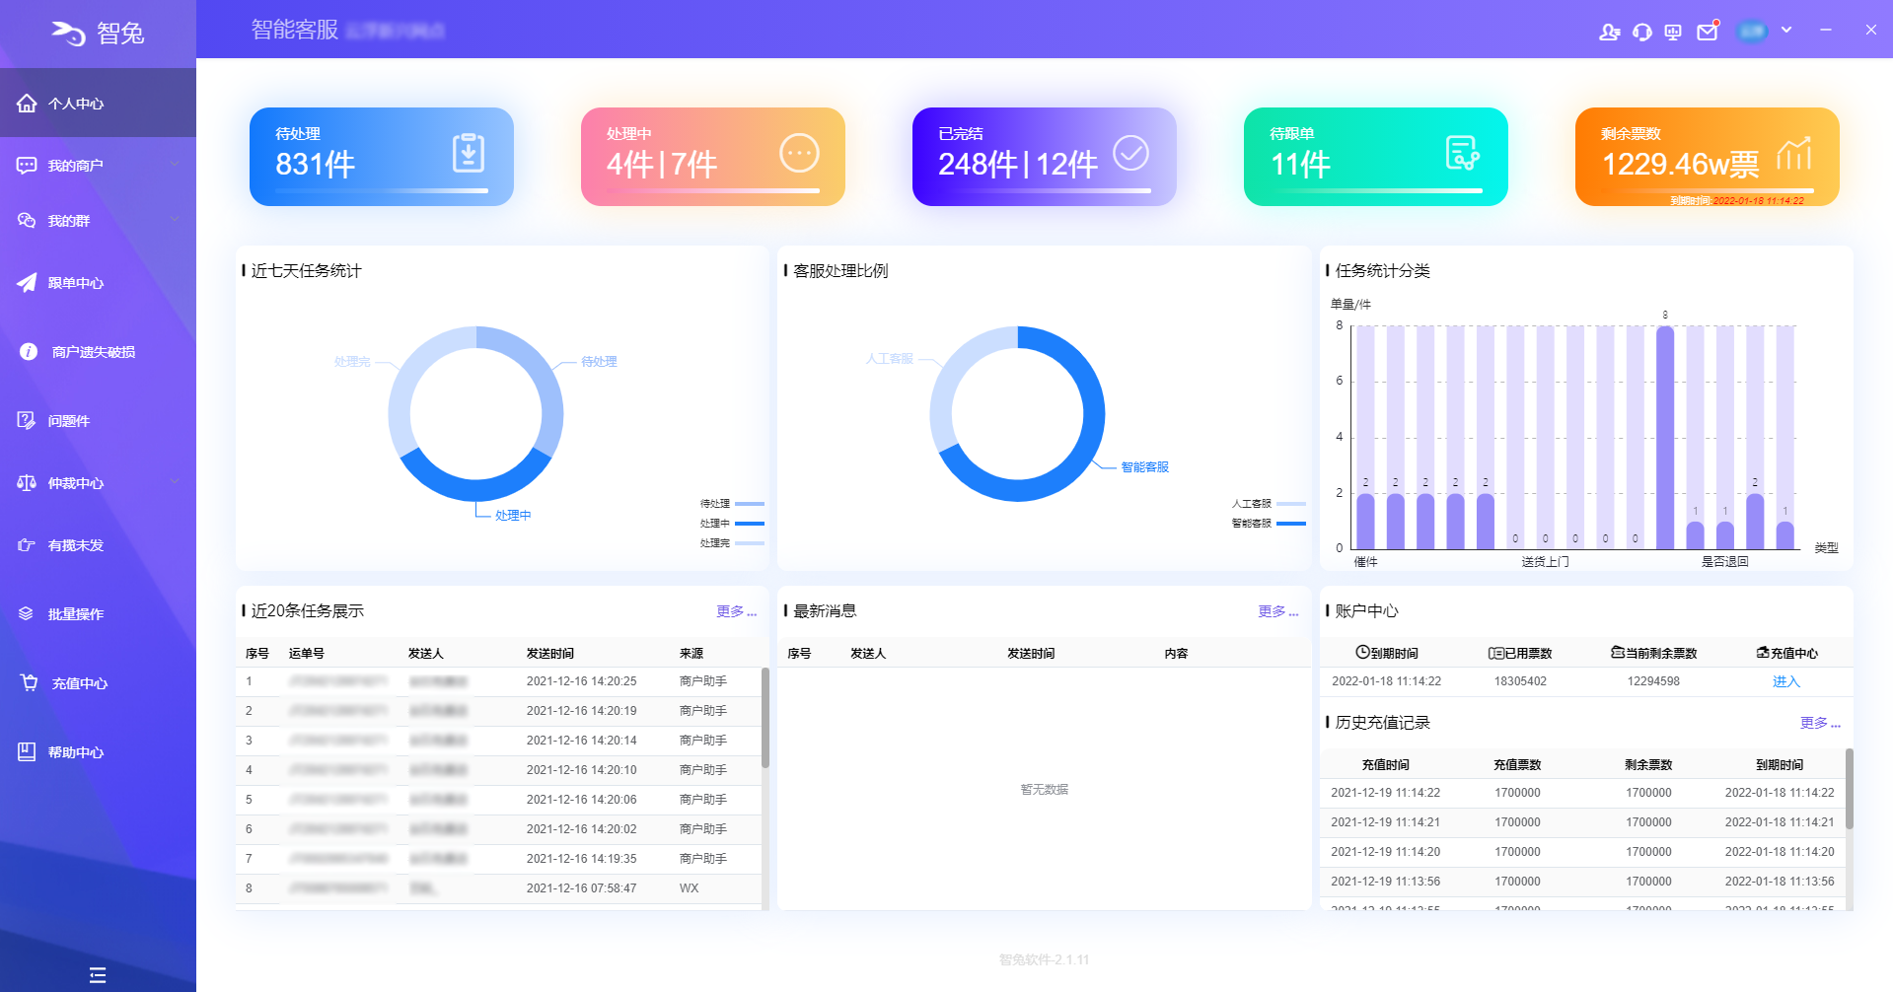Open 跟单中心 paper-plane menu item
The height and width of the screenshot is (992, 1893).
pyautogui.click(x=98, y=283)
